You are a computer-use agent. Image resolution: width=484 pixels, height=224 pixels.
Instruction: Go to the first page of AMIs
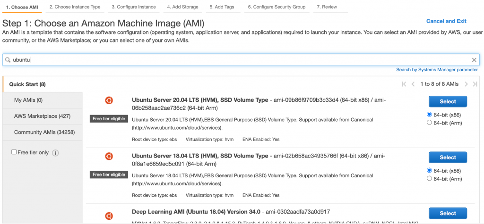coord(404,84)
